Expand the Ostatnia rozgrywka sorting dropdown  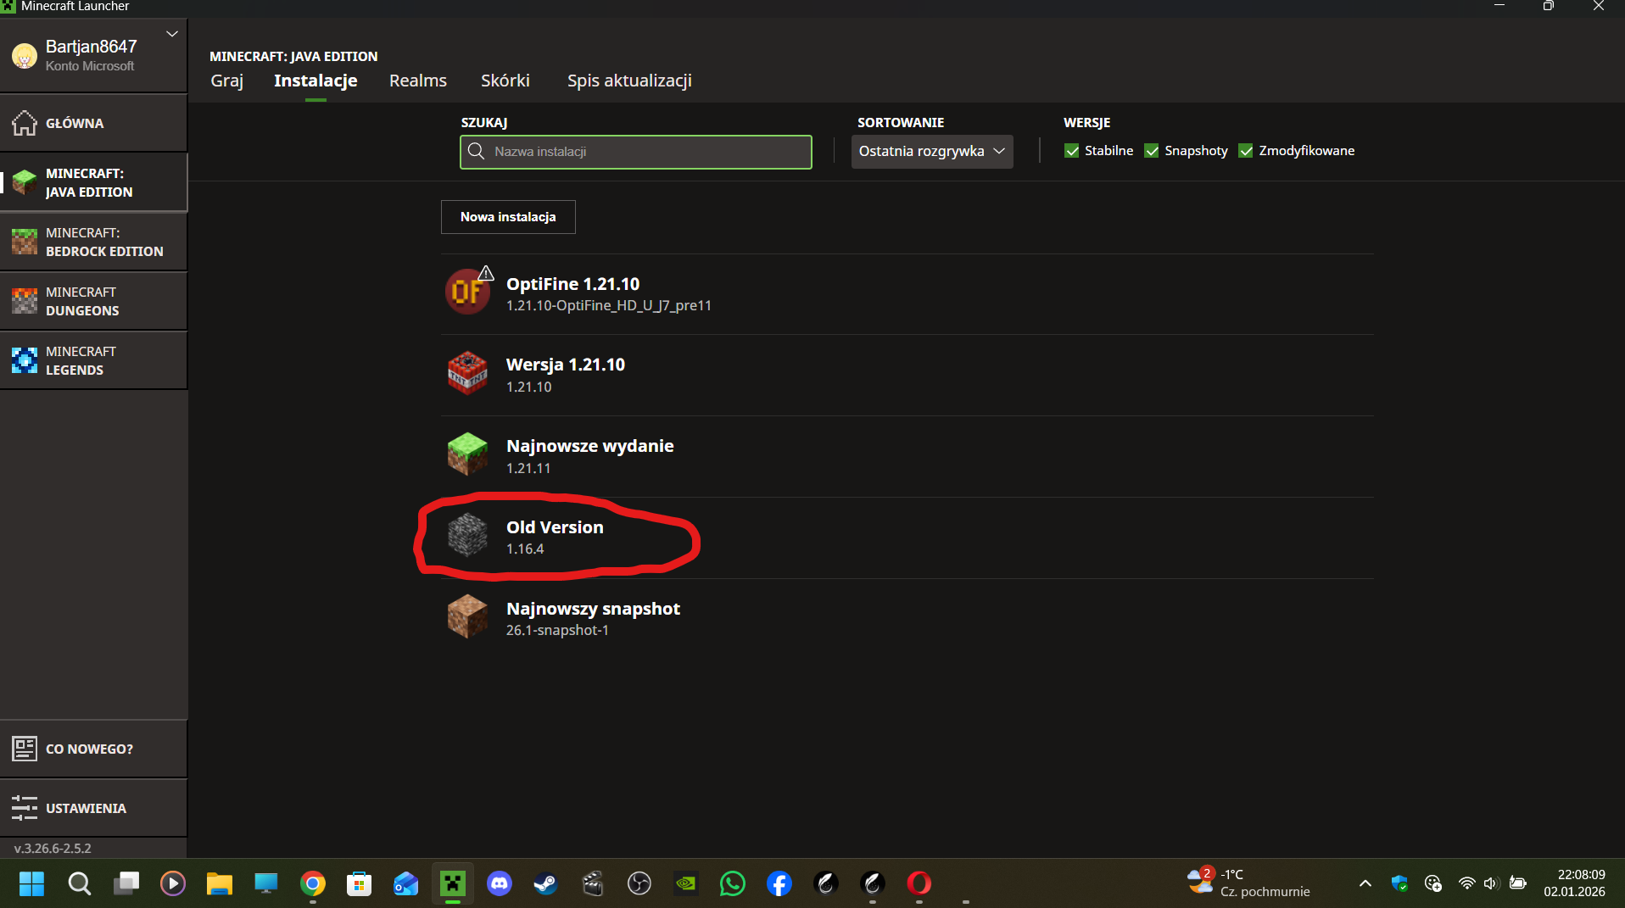(x=931, y=152)
